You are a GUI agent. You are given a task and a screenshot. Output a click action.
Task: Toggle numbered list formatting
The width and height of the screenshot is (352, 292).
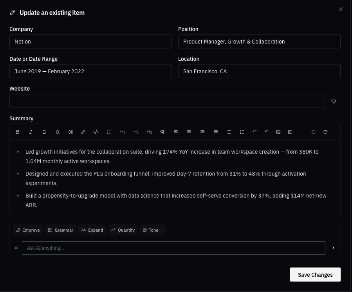coord(242,132)
